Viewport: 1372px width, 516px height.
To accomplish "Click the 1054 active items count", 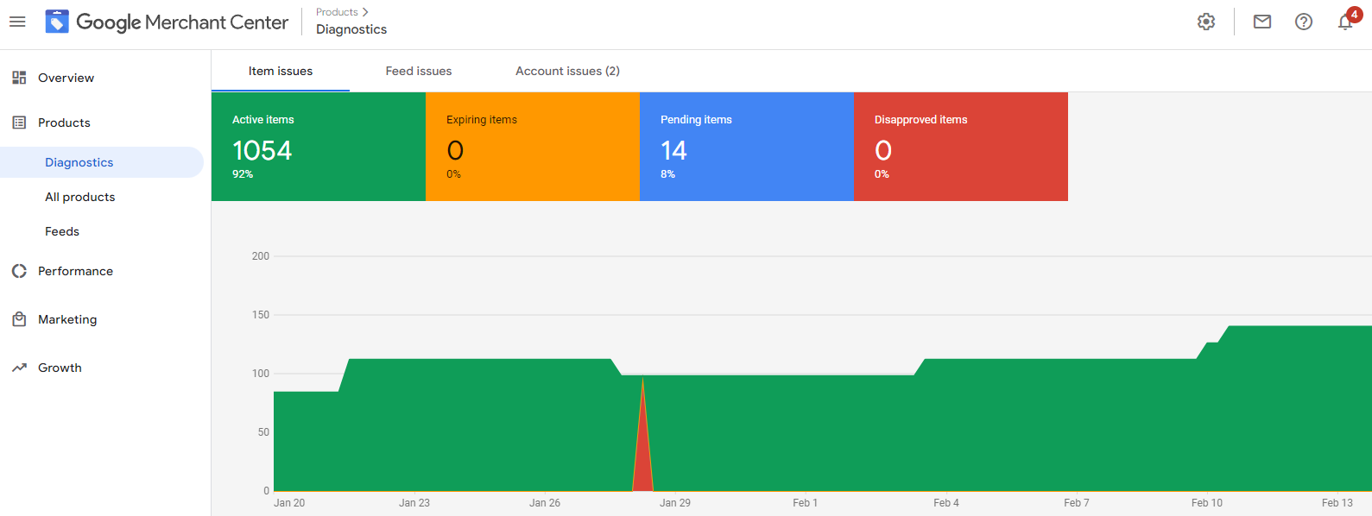I will point(262,151).
